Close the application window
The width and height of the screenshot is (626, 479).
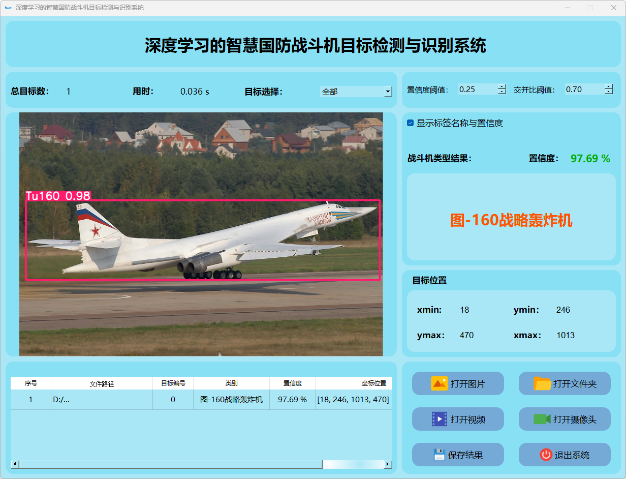(614, 8)
